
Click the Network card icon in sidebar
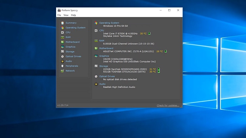click(x=62, y=71)
